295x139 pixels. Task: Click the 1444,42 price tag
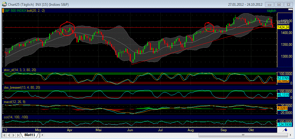[283, 22]
